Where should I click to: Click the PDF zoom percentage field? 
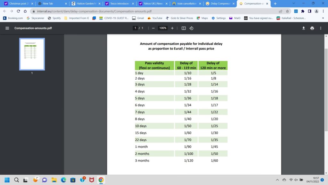[x=163, y=28]
